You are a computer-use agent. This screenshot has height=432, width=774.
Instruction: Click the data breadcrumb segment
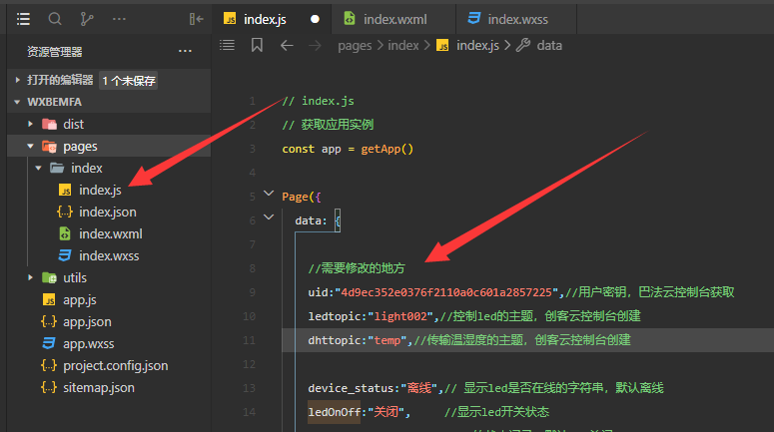(549, 46)
